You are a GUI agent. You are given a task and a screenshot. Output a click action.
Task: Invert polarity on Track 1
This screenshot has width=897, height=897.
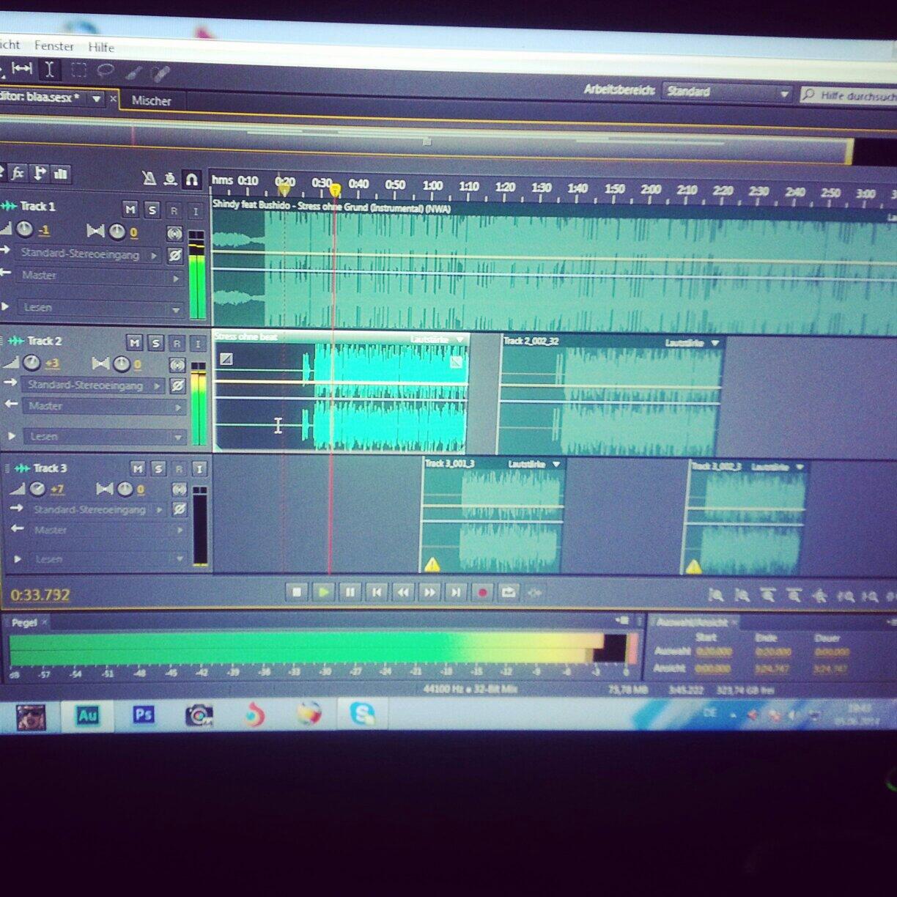pos(175,255)
